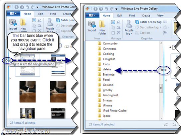Screen dimensions: 183x137
Task: Click Copy icon in right window ribbon
Action: pyautogui.click(x=113, y=27)
